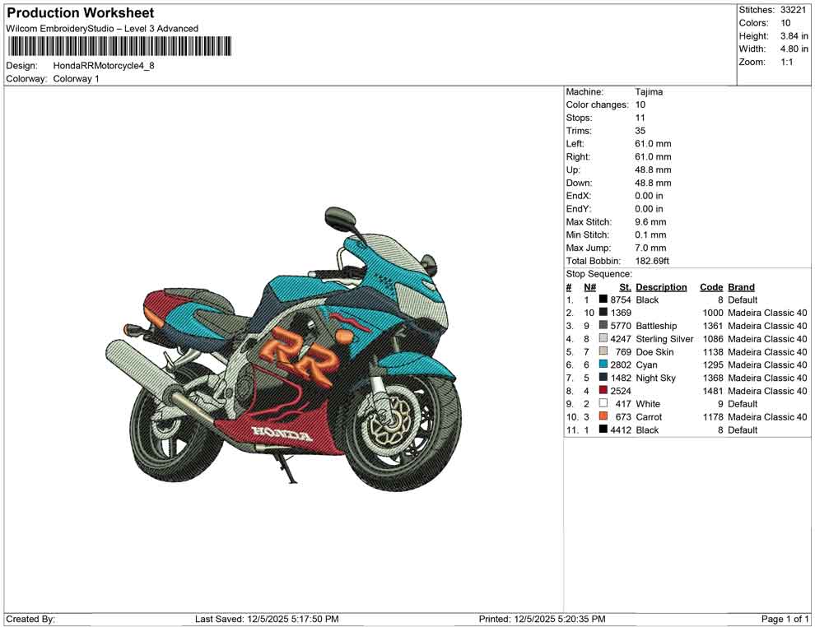Click the Page 1 of 1 text

[x=784, y=618]
